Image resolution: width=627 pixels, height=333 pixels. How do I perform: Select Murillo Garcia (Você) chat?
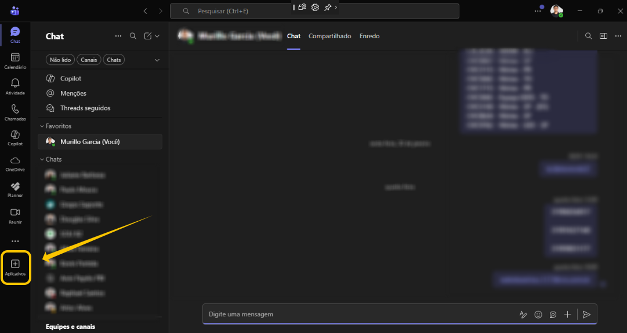pyautogui.click(x=100, y=142)
